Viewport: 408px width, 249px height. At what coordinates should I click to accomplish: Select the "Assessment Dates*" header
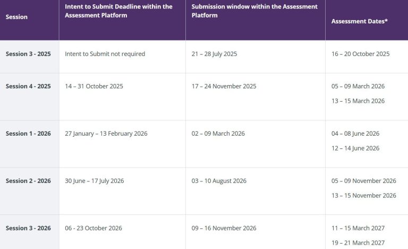click(360, 21)
